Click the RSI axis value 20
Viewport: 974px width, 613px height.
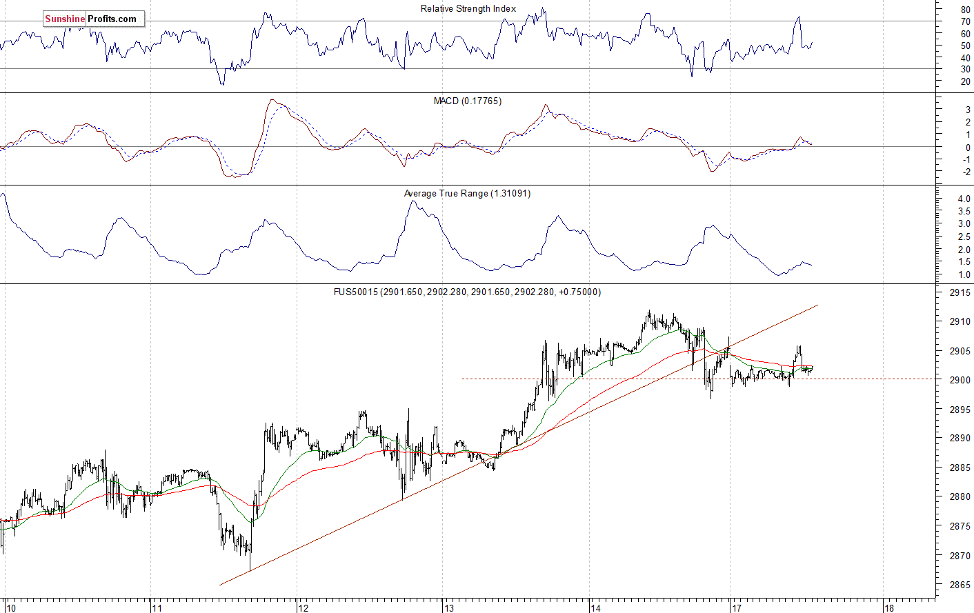965,81
